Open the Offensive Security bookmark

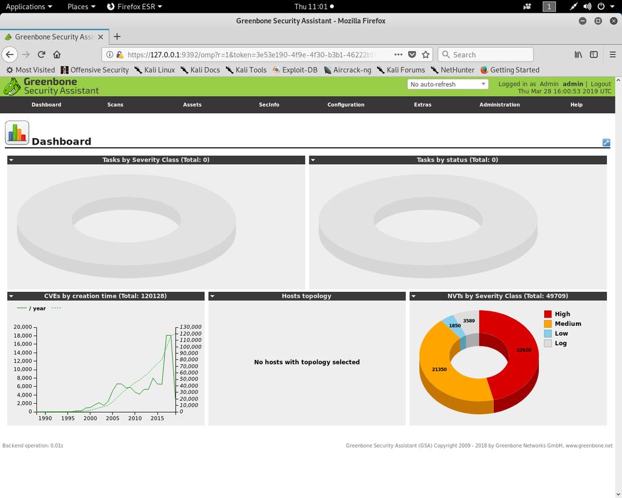(95, 70)
